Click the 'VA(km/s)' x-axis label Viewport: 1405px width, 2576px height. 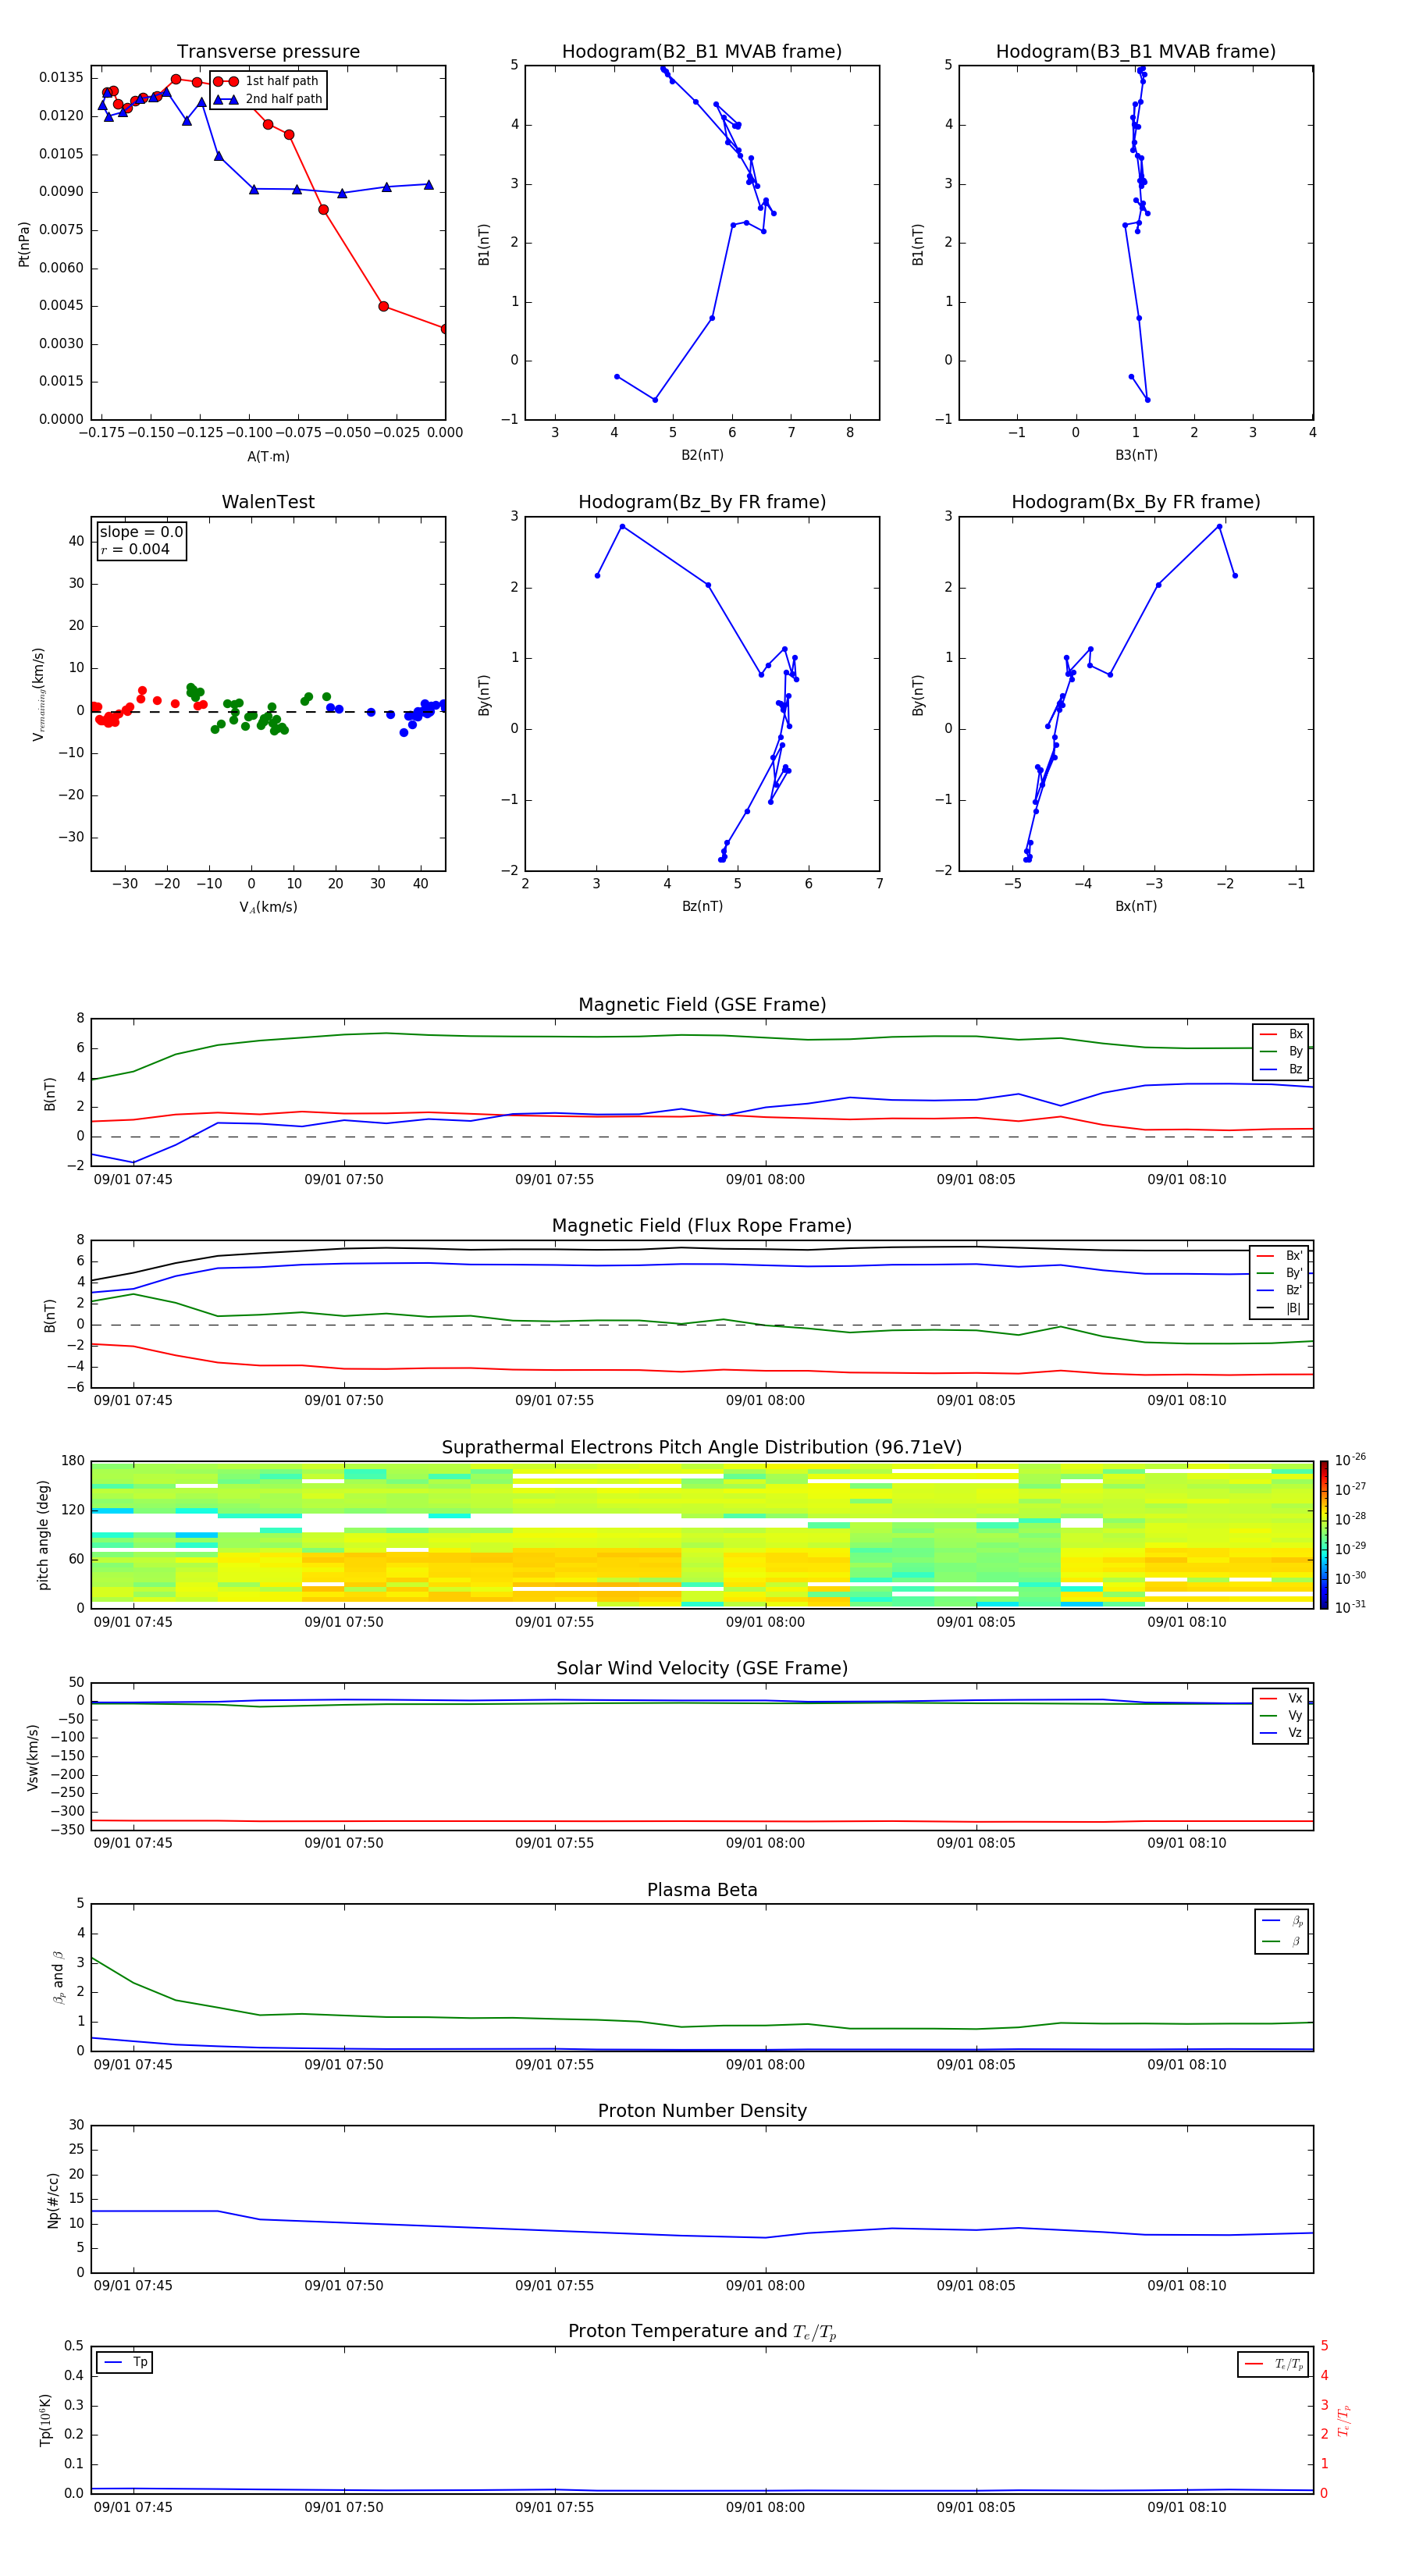pos(268,907)
